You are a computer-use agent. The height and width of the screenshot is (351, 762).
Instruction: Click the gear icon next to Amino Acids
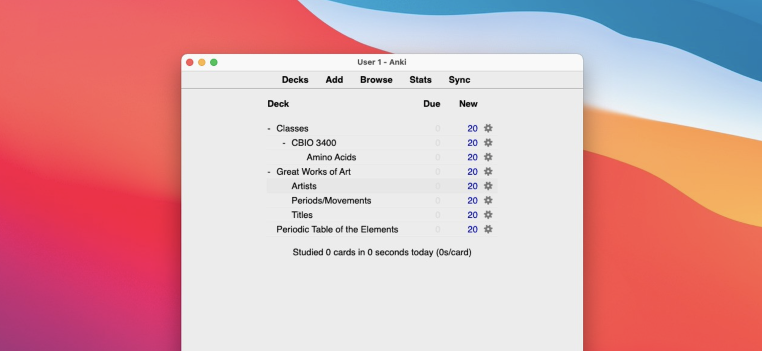[x=488, y=157]
